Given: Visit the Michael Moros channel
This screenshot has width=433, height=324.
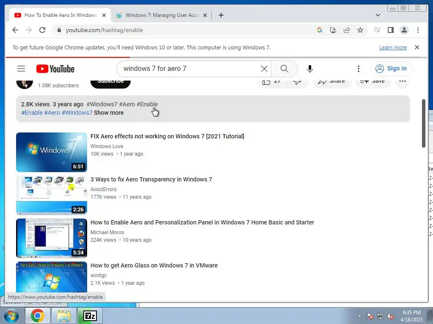Looking at the screenshot, I should (x=107, y=232).
